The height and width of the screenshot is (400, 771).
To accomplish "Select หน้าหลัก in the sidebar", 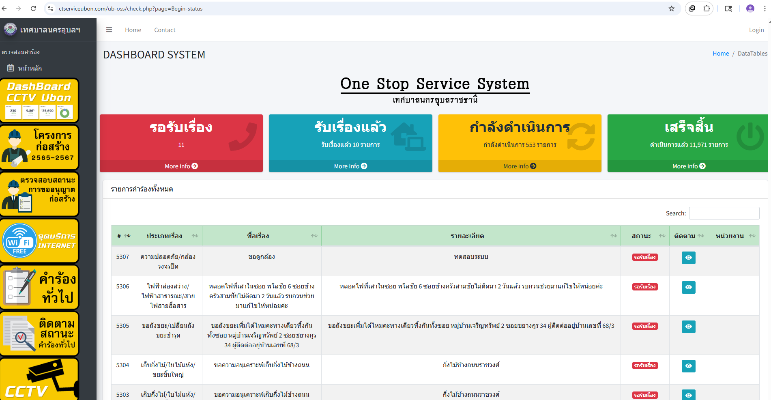I will (30, 68).
